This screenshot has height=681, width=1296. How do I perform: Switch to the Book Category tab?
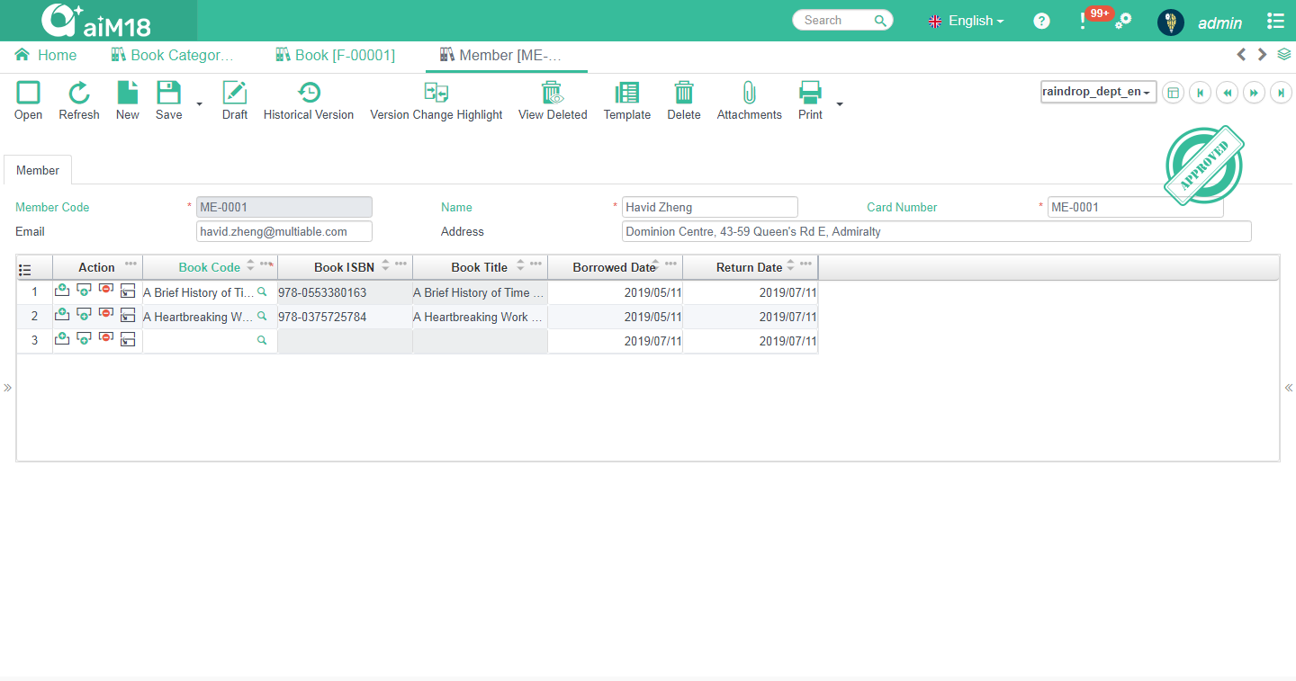coord(172,55)
